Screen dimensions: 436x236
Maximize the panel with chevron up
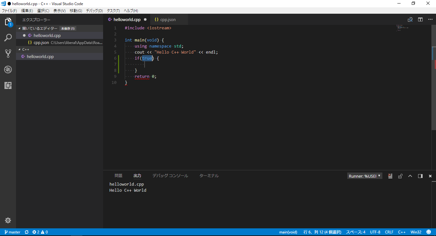pos(410,176)
